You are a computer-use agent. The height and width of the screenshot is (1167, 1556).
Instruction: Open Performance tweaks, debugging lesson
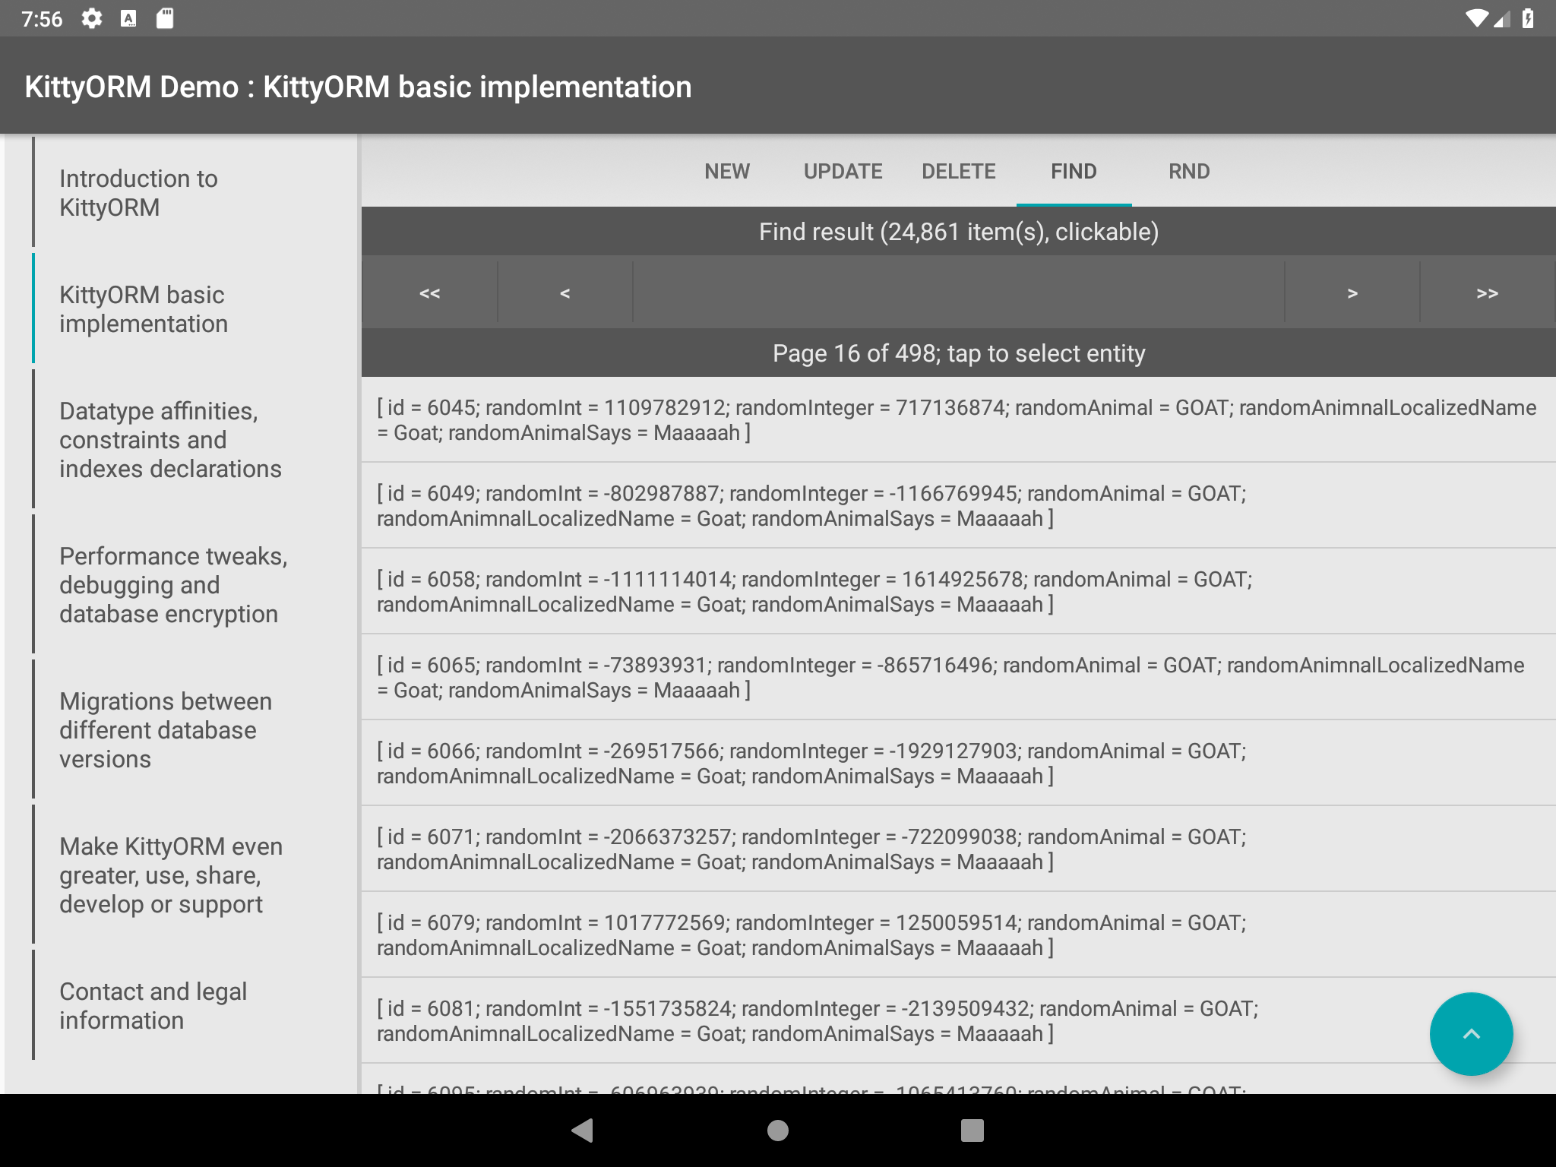point(194,585)
